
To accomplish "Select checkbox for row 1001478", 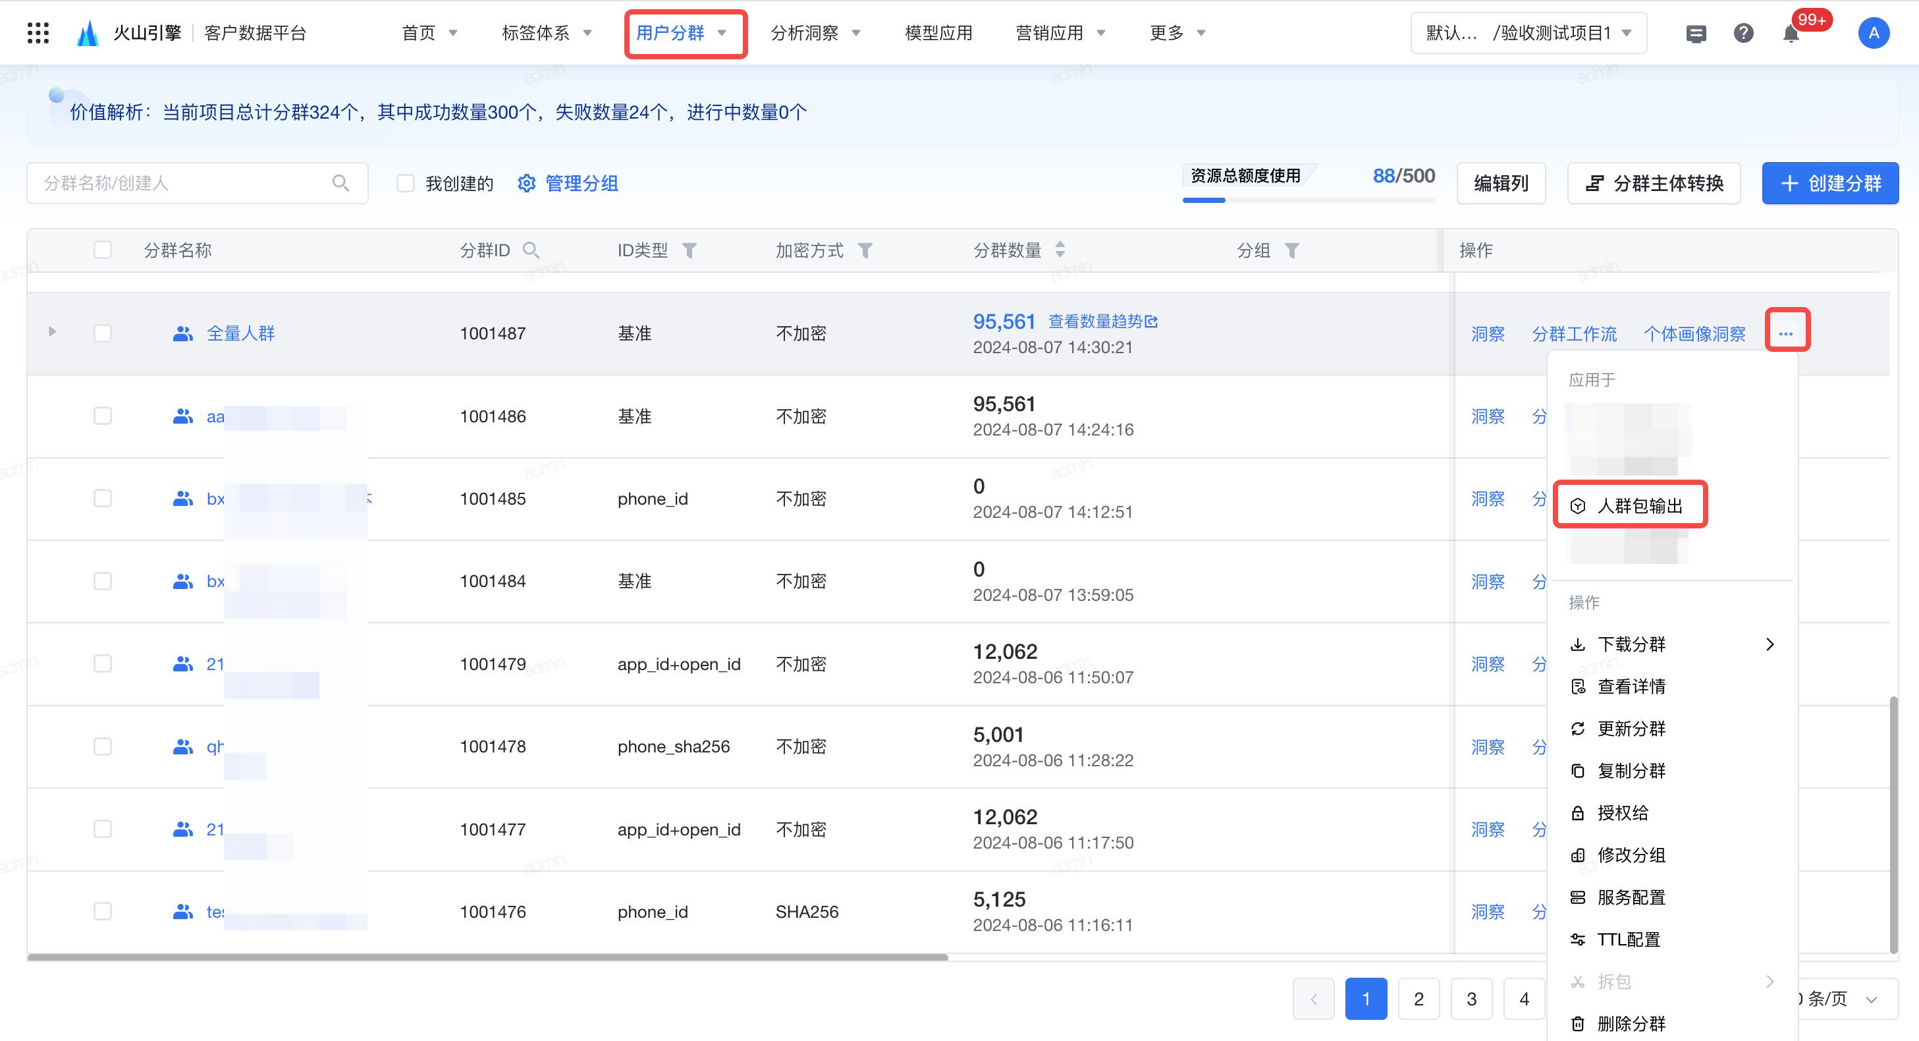I will 103,746.
